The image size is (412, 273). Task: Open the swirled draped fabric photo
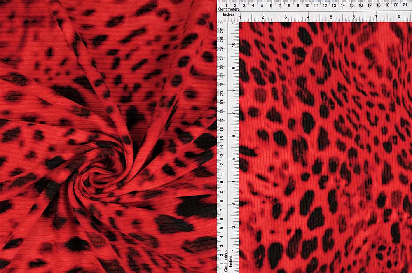(x=108, y=137)
